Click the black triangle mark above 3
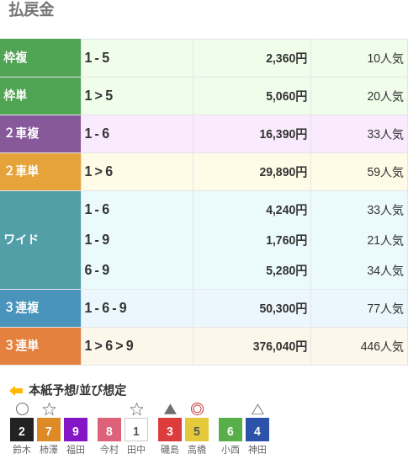Image resolution: width=408 pixels, height=470 pixels. pos(170,409)
